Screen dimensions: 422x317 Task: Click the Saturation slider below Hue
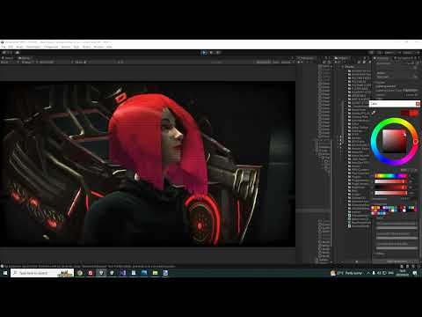[391, 181]
